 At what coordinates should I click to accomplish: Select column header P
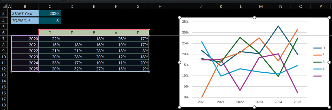pos(321,6)
